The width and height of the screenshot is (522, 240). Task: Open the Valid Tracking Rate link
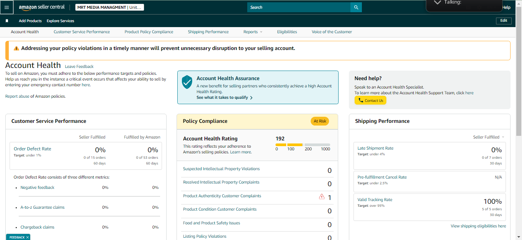coord(375,200)
